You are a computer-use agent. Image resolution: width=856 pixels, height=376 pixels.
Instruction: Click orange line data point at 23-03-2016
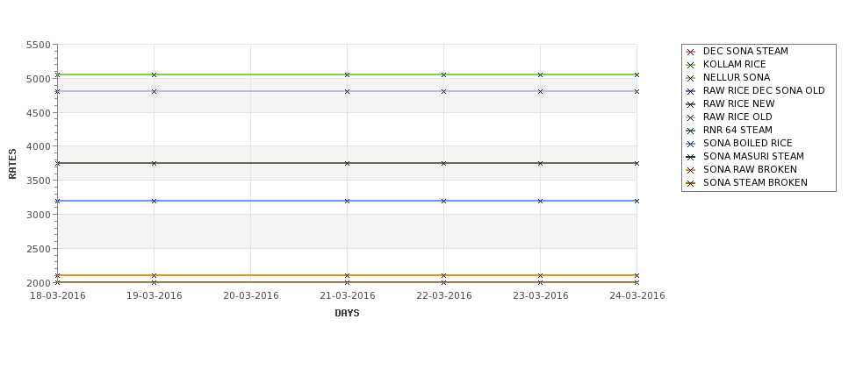(541, 276)
